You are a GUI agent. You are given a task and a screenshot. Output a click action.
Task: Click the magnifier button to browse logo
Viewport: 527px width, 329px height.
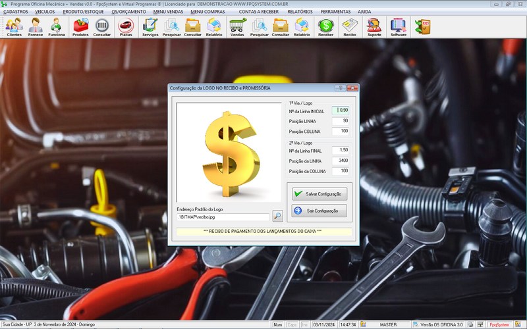[x=277, y=216]
